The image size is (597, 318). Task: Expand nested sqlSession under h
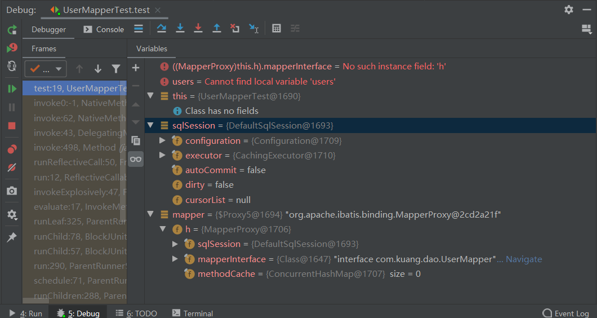tap(175, 244)
